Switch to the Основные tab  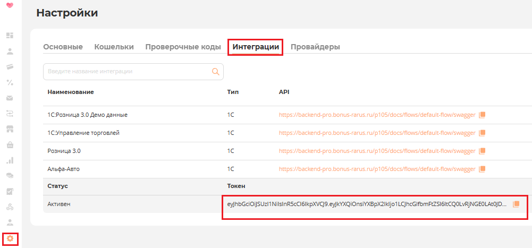(63, 47)
